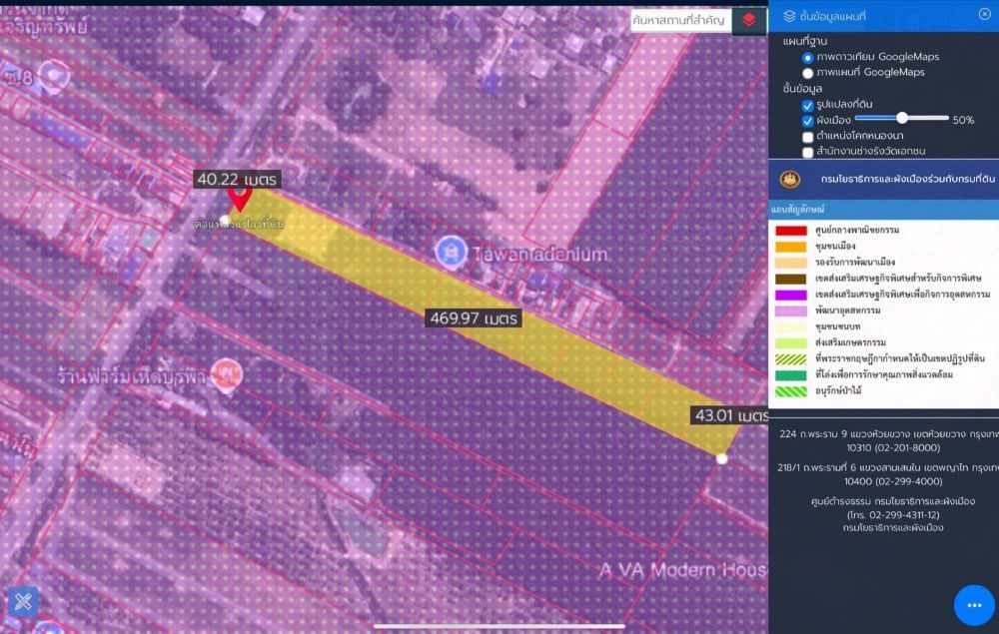Click the Tawan adenium place icon
Viewport: 999px width, 634px height.
point(450,250)
